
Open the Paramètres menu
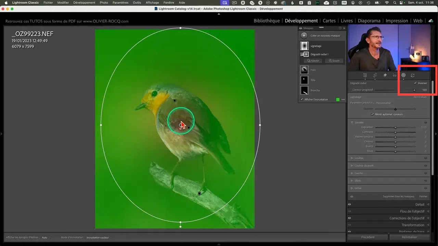120,3
